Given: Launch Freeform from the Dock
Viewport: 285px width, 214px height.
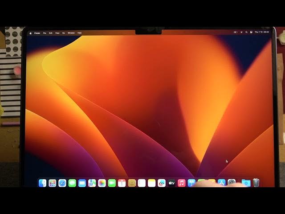Looking at the screenshot, I should (162, 183).
